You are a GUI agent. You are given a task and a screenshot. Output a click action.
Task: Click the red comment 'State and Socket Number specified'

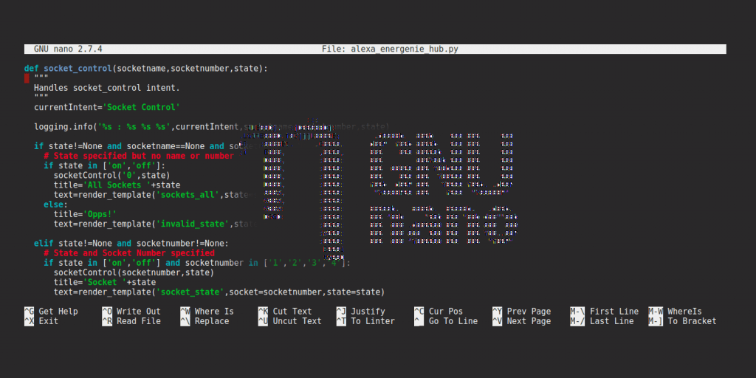[128, 253]
